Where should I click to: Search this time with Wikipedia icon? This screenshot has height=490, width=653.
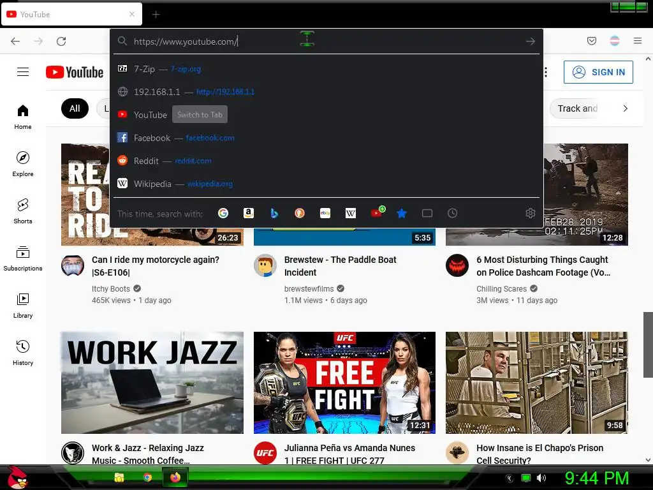coord(351,213)
